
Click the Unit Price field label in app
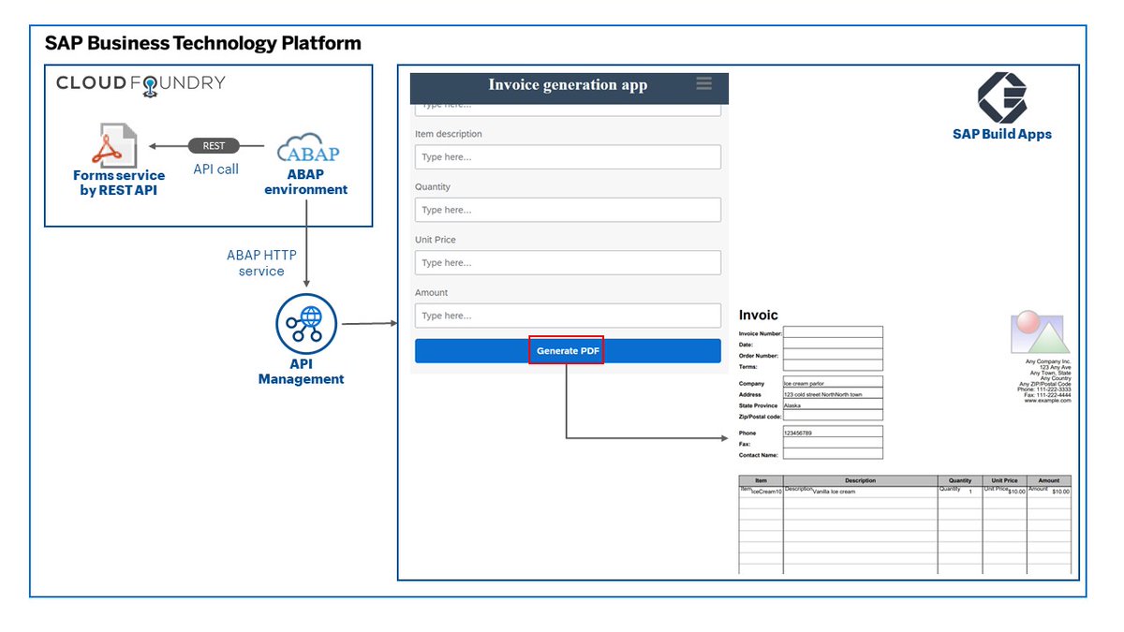pos(436,240)
